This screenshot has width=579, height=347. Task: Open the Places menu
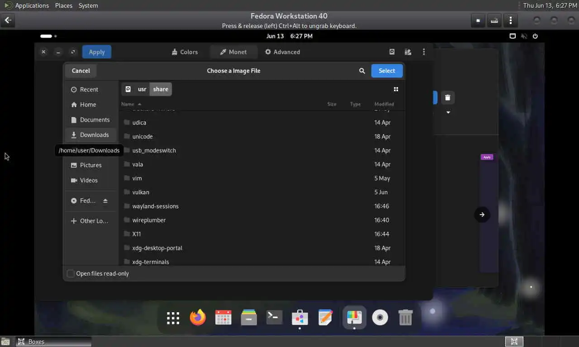(x=64, y=5)
